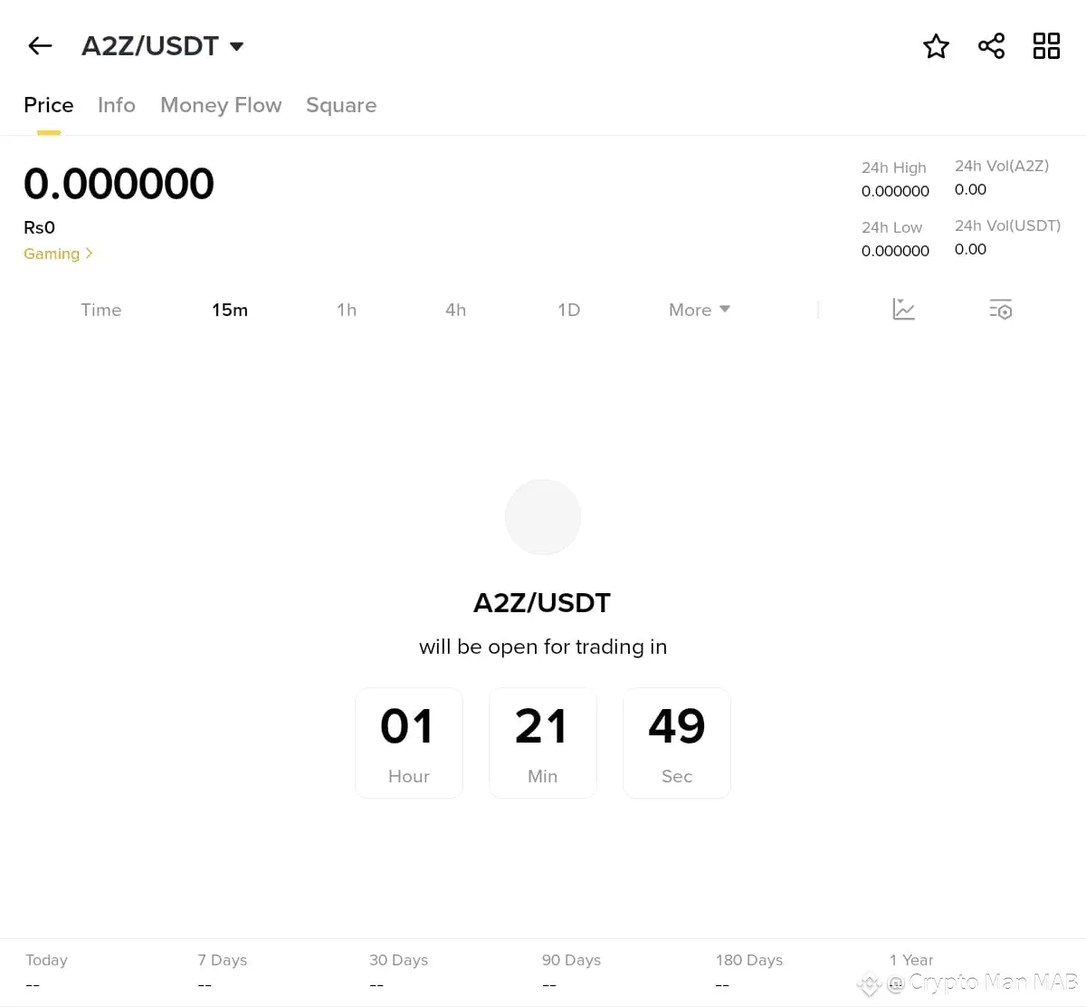Select the 4h chart interval
This screenshot has width=1086, height=1007.
point(456,310)
